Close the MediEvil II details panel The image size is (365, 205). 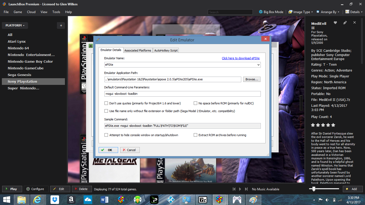[x=355, y=23]
